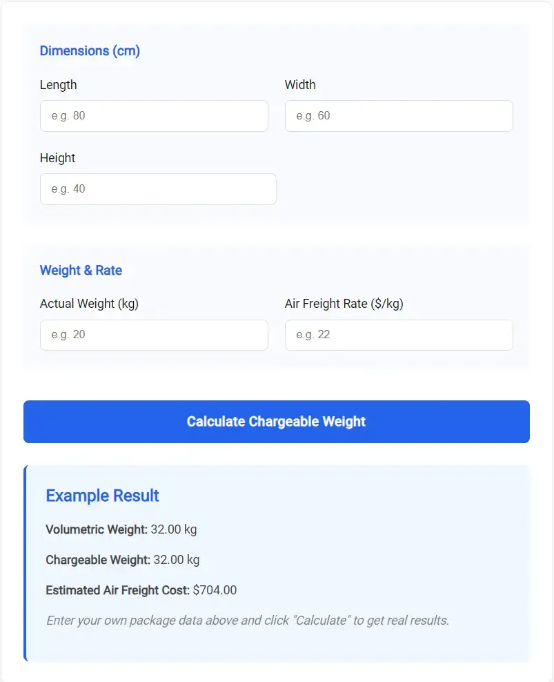Viewport: 554px width, 682px height.
Task: Click the Actual Weight input field
Action: tap(153, 335)
